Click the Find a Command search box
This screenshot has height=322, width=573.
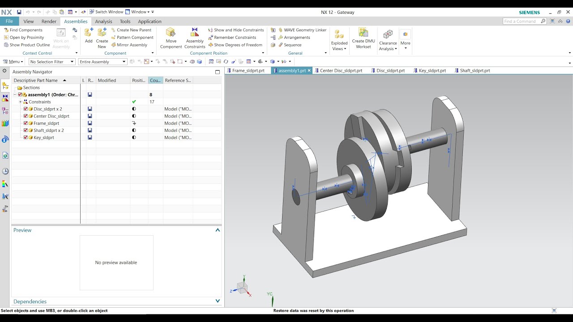(x=524, y=21)
